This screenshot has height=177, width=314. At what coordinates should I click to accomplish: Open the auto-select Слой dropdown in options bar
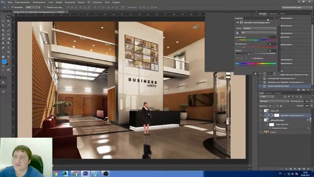click(x=33, y=7)
